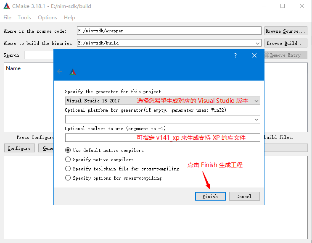Click the 'Specify the generator for this project' label
This screenshot has height=243, width=312.
pyautogui.click(x=113, y=91)
